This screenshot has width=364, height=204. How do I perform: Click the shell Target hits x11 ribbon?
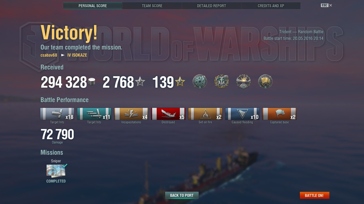pos(94,114)
